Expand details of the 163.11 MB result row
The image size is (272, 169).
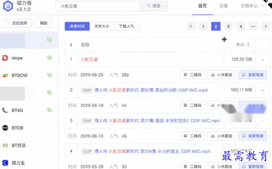point(262,90)
